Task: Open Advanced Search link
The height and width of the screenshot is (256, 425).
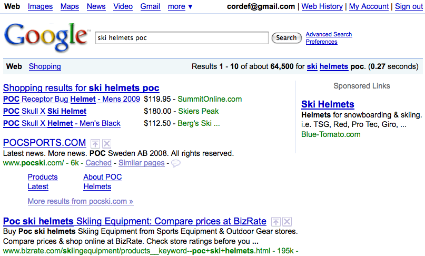Action: [x=329, y=34]
